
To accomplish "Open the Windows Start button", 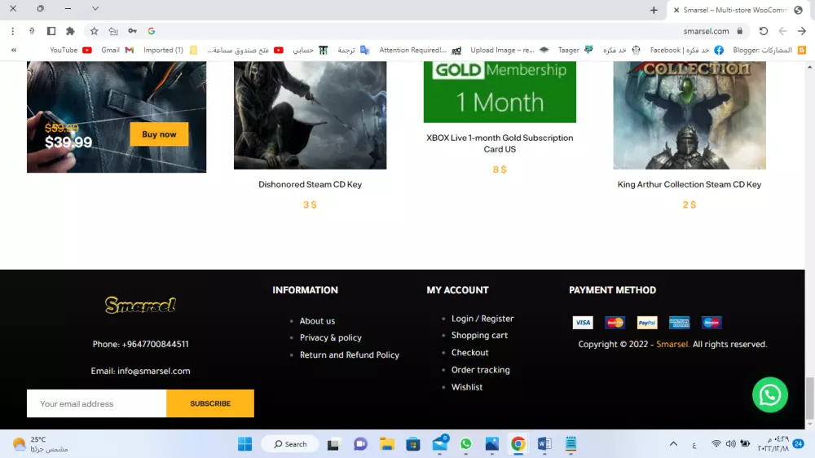I will [244, 444].
